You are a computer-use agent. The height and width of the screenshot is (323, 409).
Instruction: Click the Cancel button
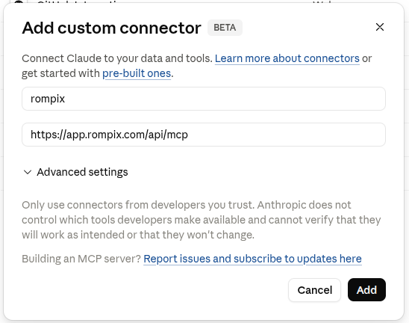pos(314,290)
